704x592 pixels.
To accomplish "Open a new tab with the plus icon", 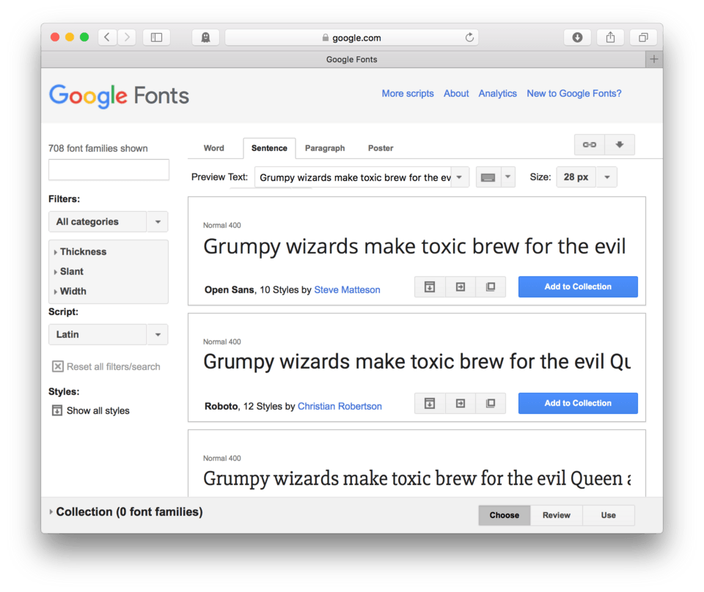I will (654, 59).
